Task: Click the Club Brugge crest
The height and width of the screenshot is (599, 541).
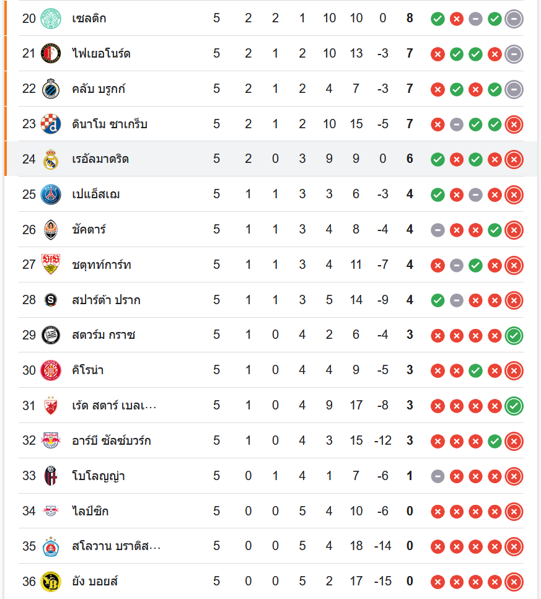Action: 51,89
